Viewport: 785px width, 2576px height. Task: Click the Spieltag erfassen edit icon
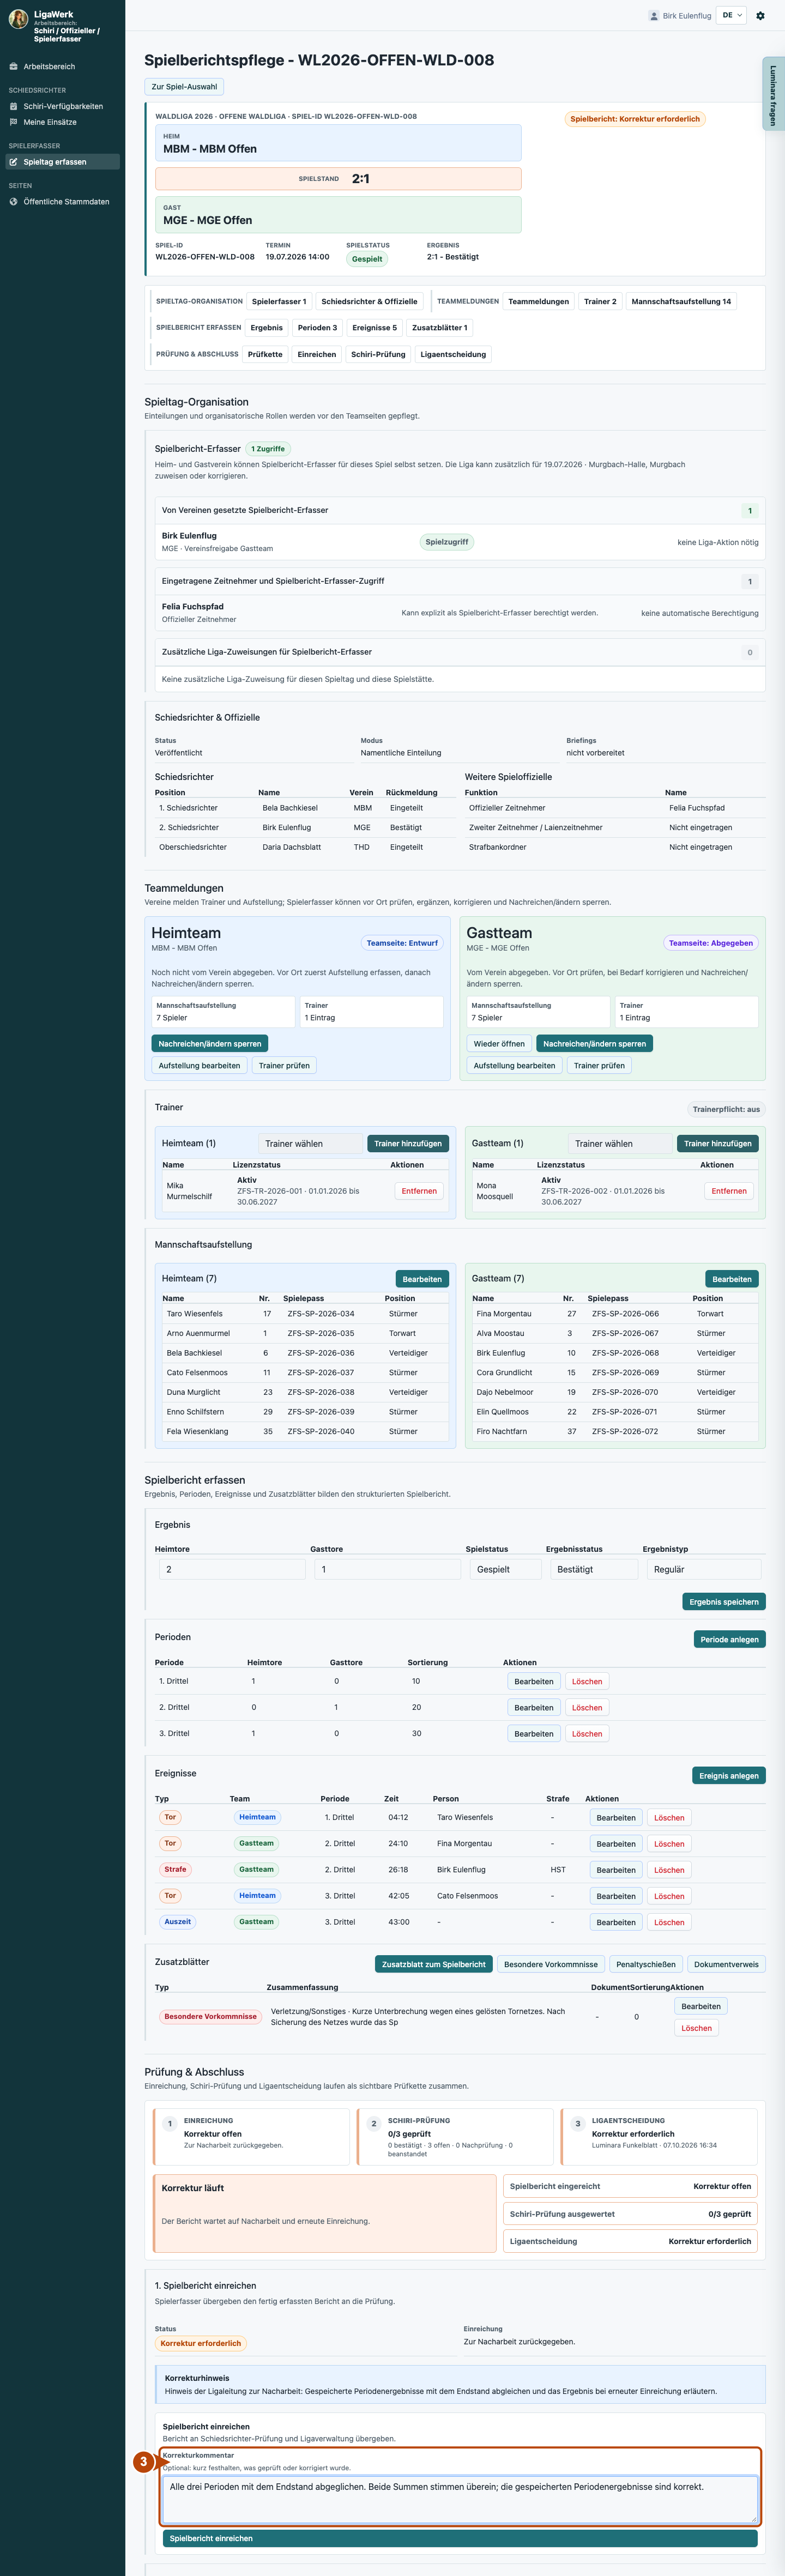click(x=13, y=162)
